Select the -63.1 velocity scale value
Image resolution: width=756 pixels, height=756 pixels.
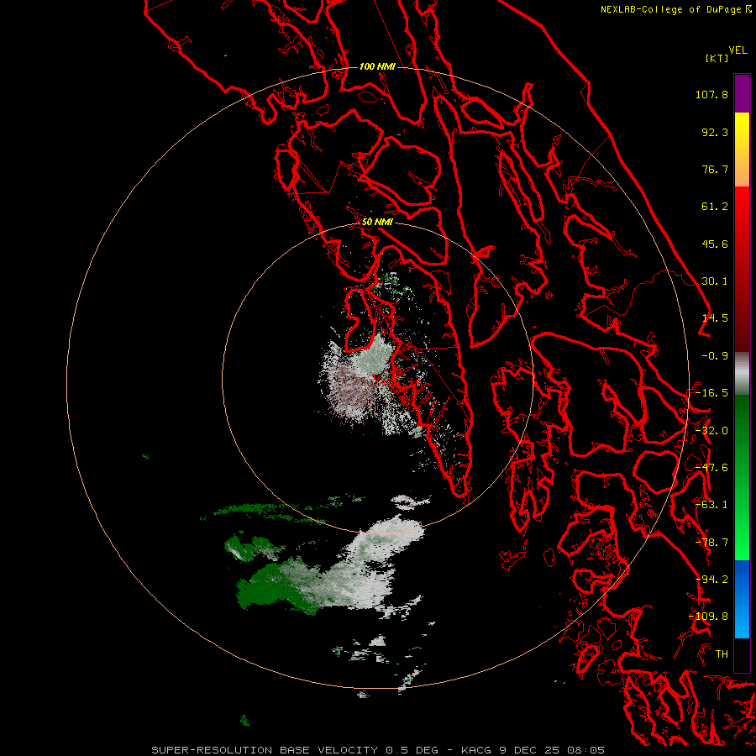point(711,505)
